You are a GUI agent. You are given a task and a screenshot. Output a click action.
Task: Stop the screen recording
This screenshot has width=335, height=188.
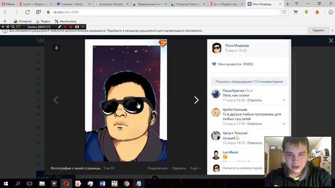[x=71, y=27]
